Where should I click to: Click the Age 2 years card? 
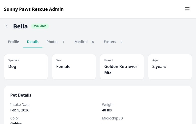[170, 67]
